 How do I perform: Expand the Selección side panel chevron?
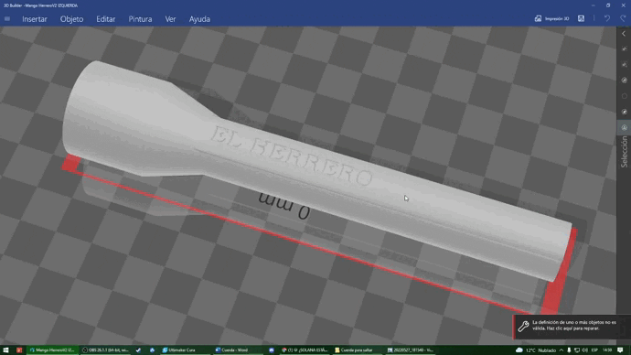point(624,34)
